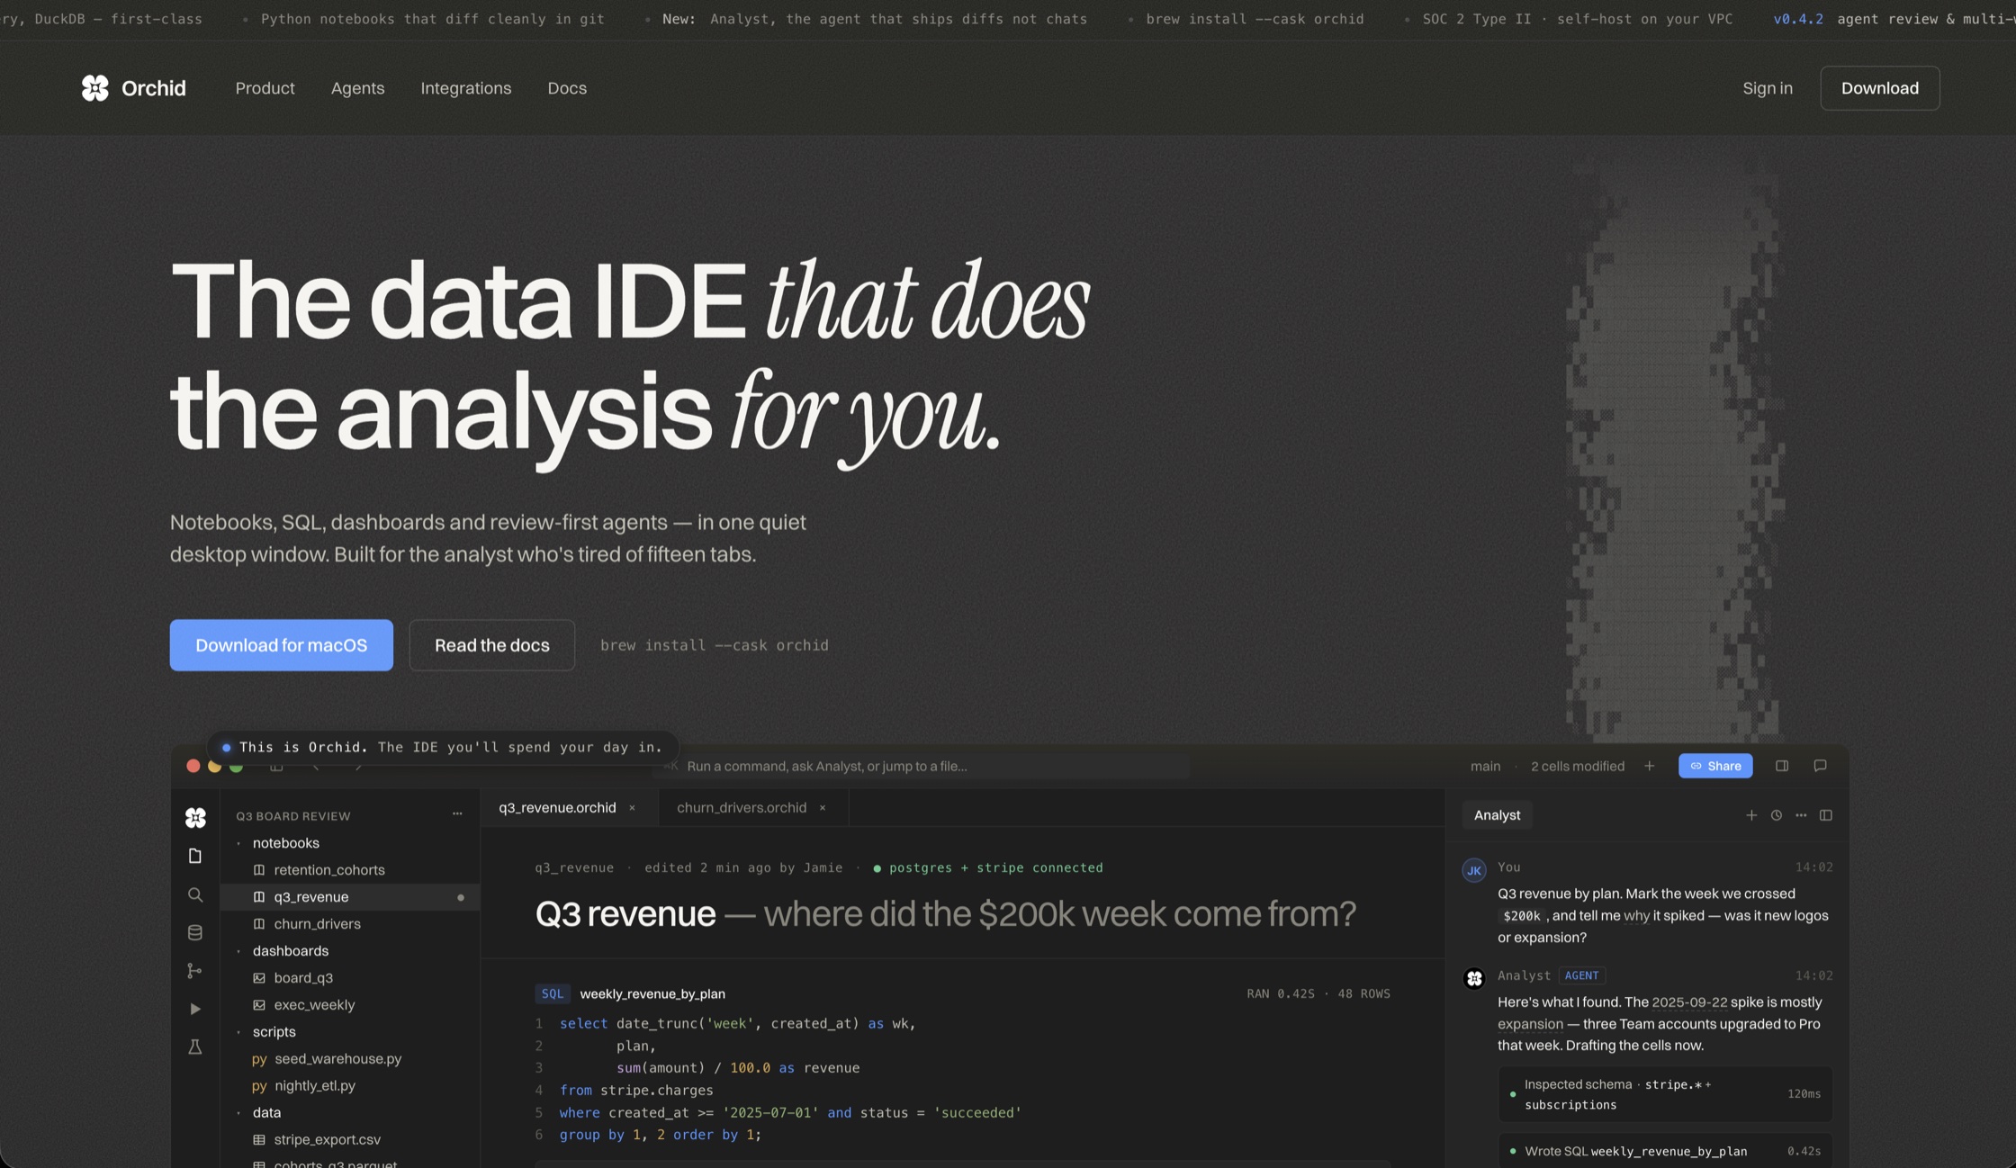
Task: Click the 'Wrote SQL weekly_revenue_by_plan' agent step
Action: [x=1665, y=1151]
